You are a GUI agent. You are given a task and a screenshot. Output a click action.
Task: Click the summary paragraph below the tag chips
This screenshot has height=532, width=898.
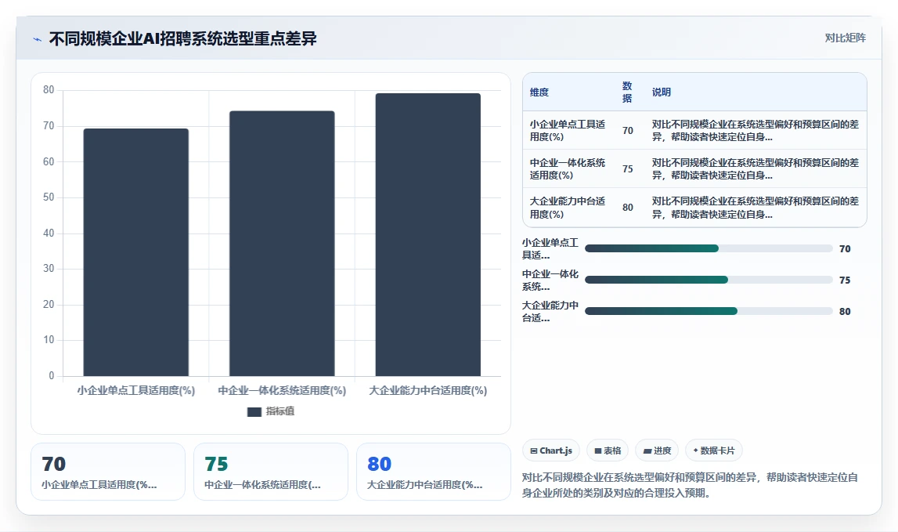(x=690, y=485)
